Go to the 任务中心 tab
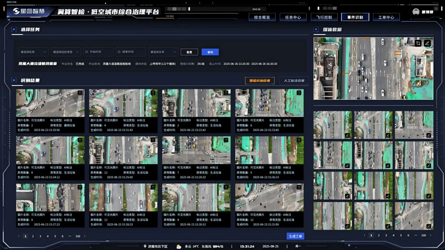 point(293,17)
